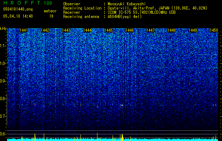Click the 0.7 kHz axis label
222x141 pixels.
[x=3, y=116]
